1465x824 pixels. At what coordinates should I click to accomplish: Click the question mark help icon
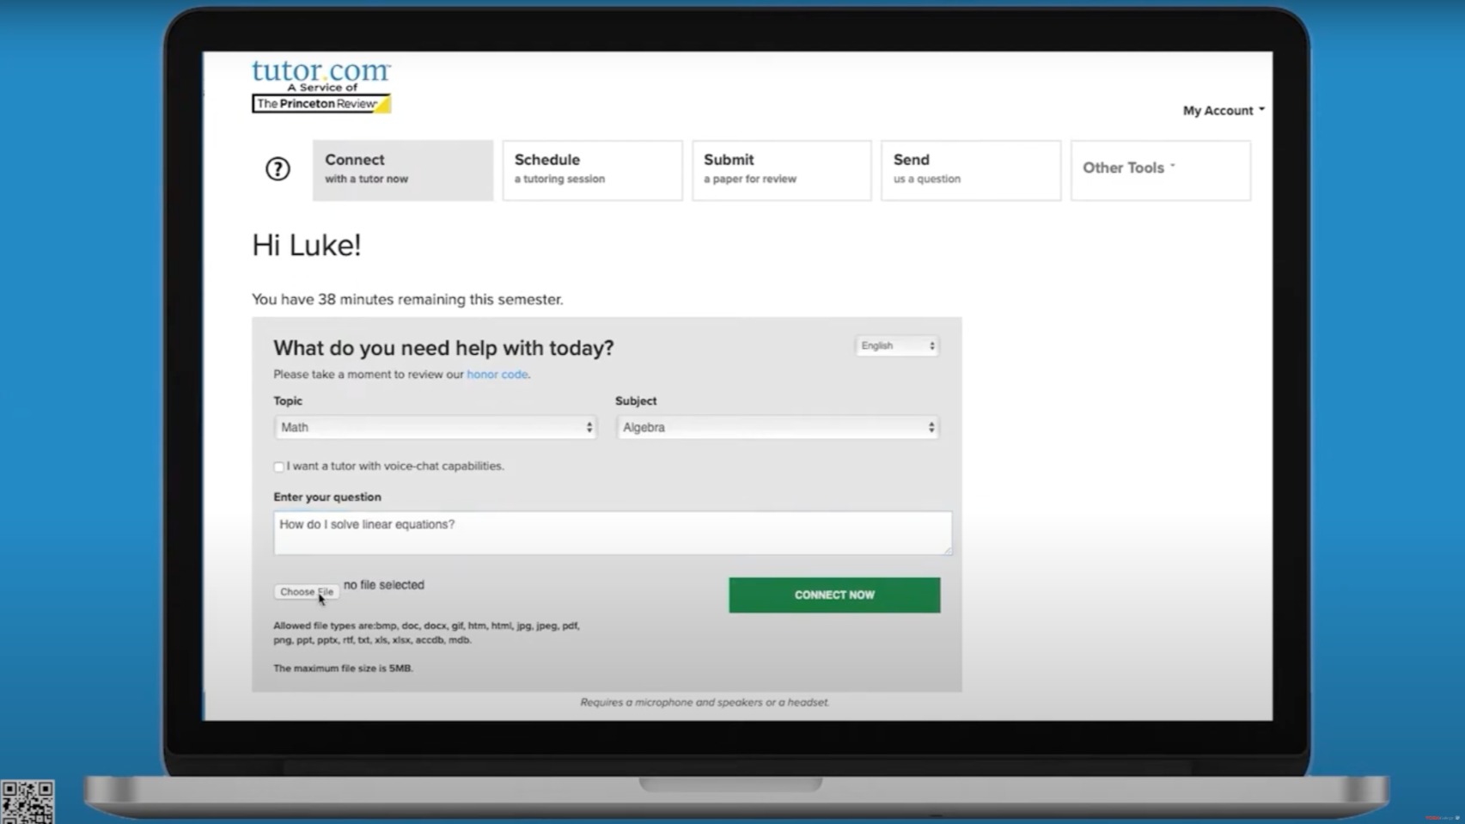tap(278, 168)
